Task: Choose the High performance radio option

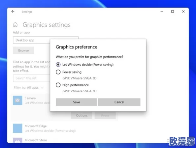Action: point(58,85)
